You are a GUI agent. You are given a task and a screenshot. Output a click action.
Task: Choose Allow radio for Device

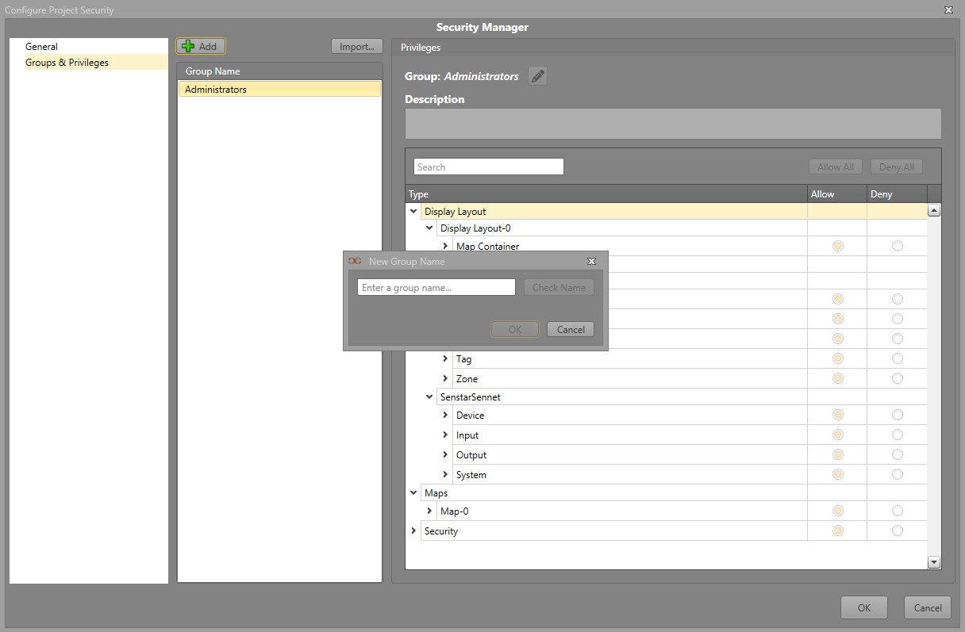point(837,416)
